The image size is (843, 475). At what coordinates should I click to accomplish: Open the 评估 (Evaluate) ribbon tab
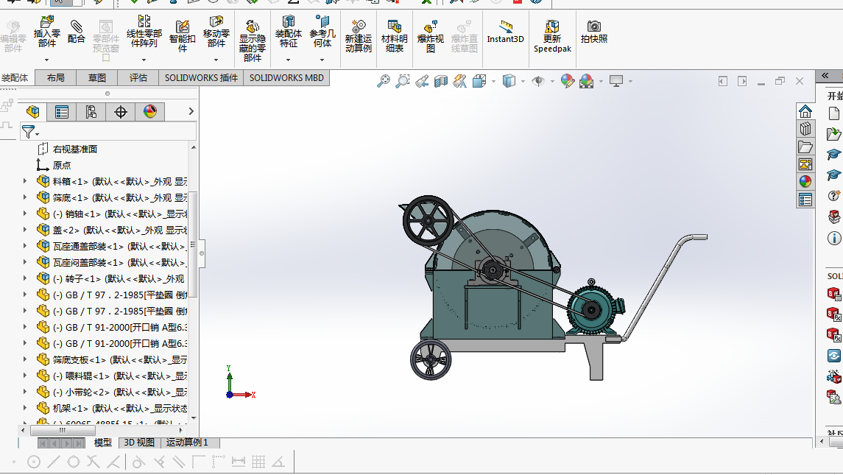click(x=138, y=78)
